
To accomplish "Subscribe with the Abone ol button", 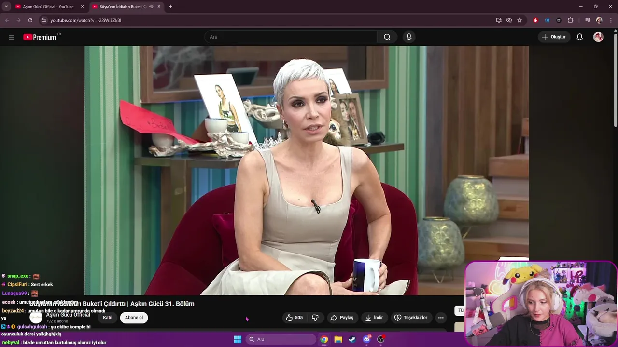I will click(x=134, y=318).
